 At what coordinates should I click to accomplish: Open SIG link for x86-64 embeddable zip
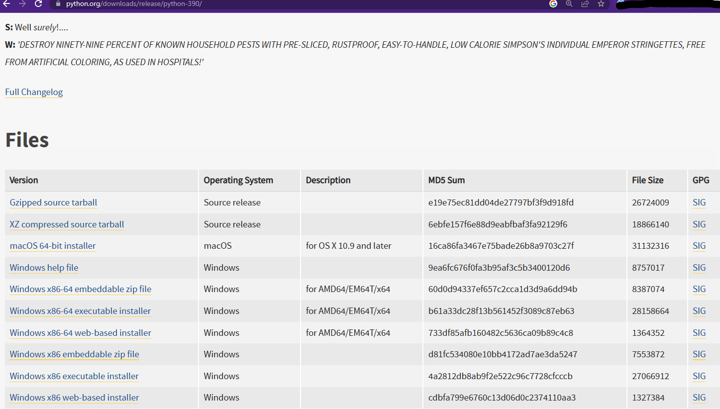(699, 289)
